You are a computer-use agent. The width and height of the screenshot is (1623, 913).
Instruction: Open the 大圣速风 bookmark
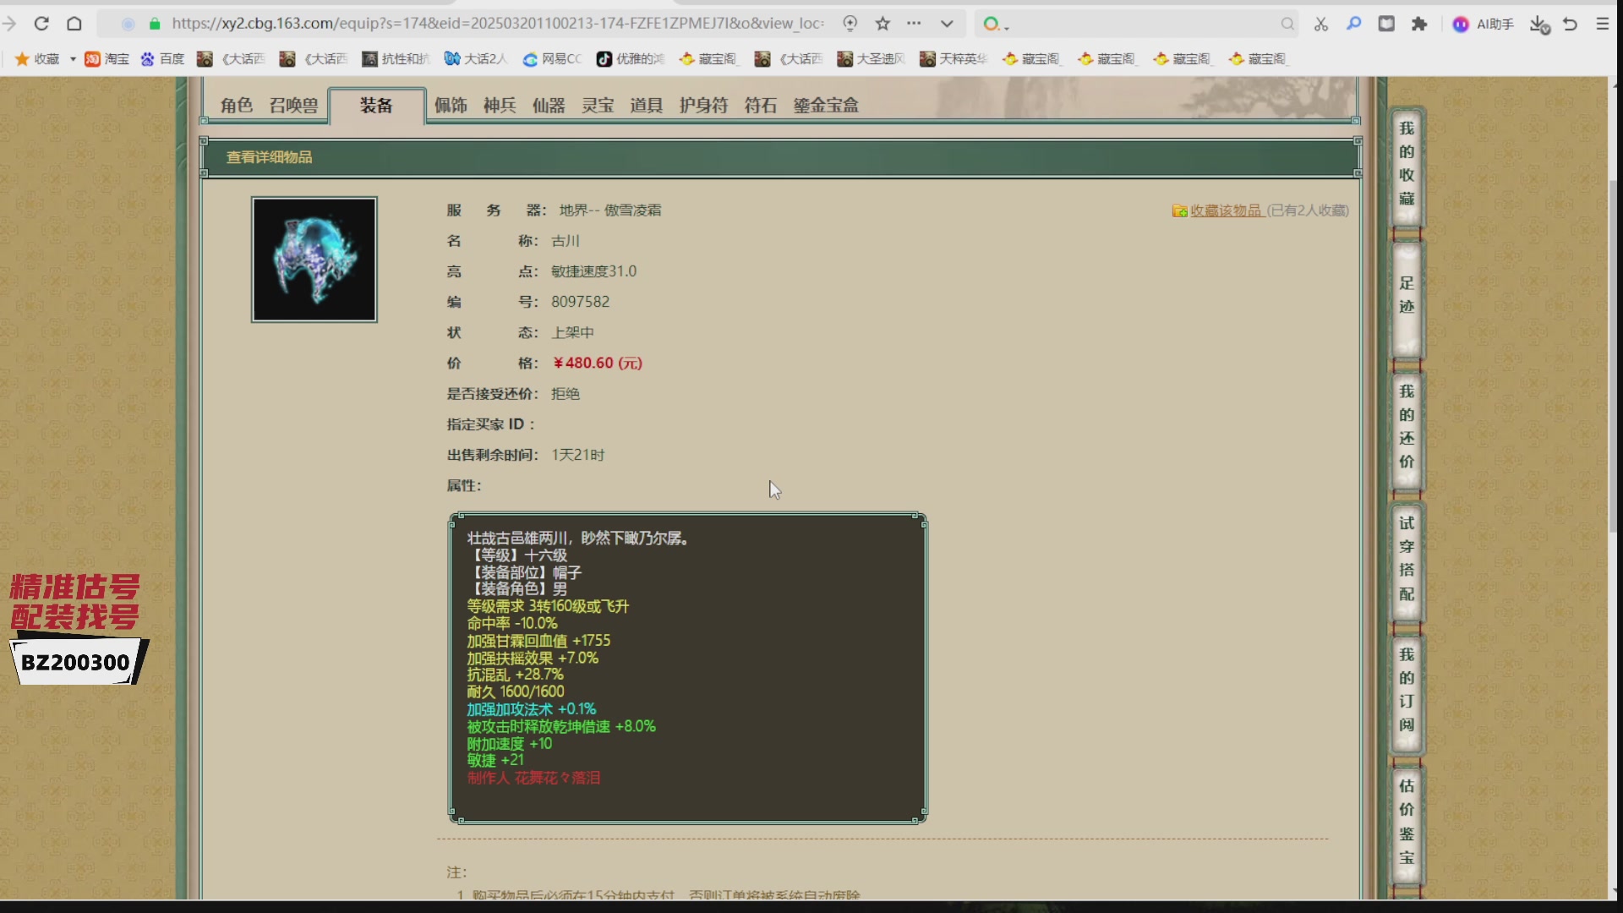tap(871, 58)
